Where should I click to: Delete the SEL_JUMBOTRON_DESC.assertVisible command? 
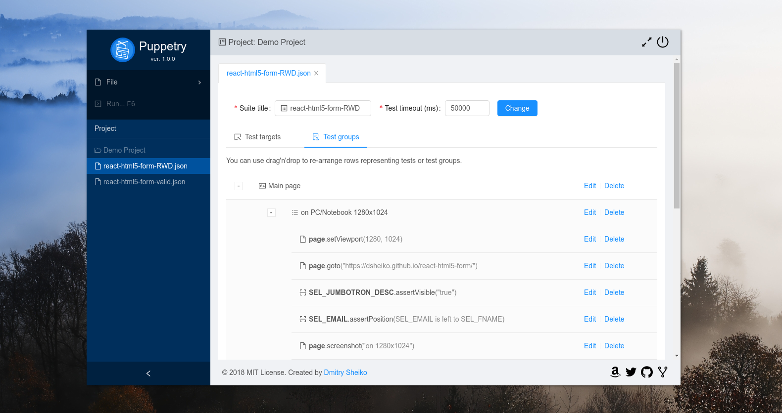coord(614,292)
